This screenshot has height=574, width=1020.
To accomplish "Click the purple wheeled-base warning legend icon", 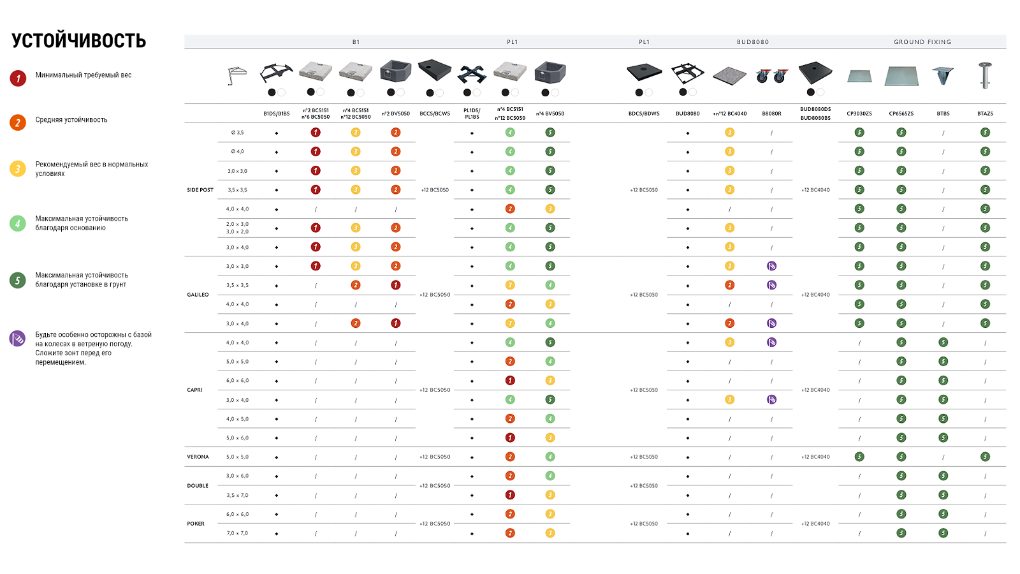I will [18, 338].
